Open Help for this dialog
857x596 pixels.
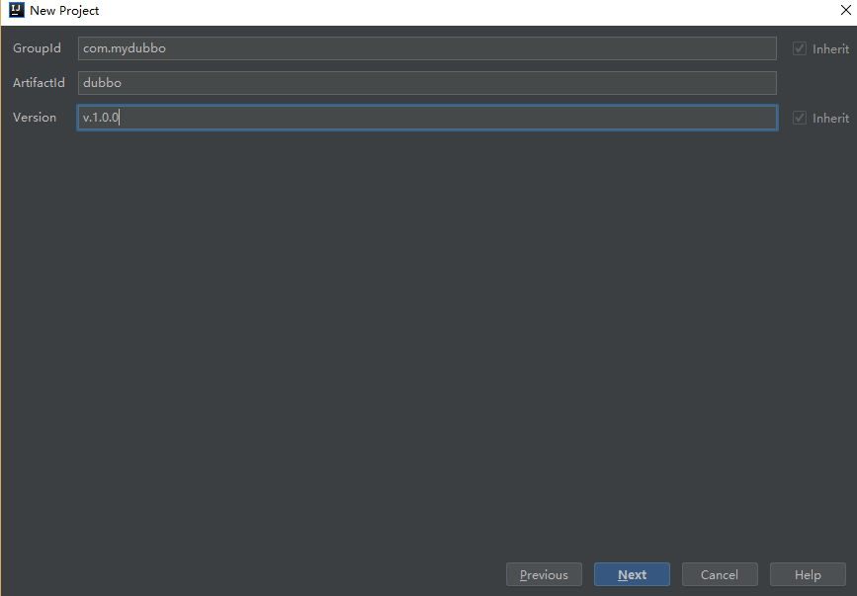point(808,574)
